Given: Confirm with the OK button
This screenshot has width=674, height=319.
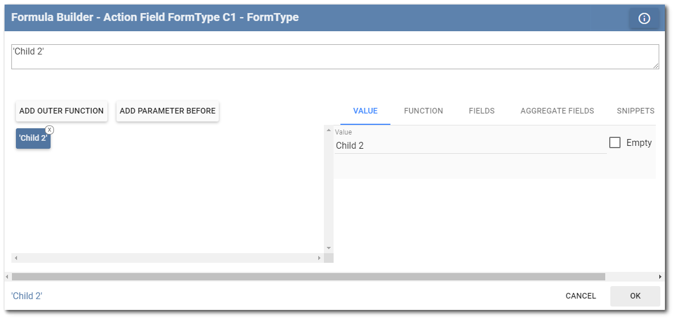Looking at the screenshot, I should [x=635, y=296].
